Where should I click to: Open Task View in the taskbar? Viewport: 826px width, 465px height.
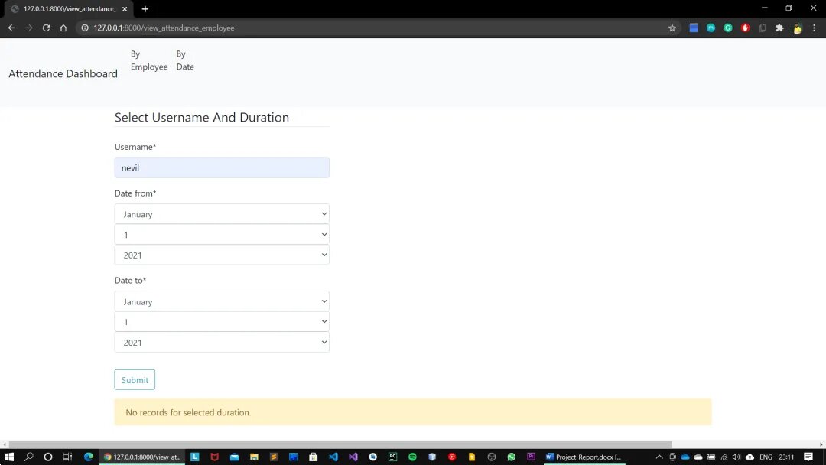67,457
